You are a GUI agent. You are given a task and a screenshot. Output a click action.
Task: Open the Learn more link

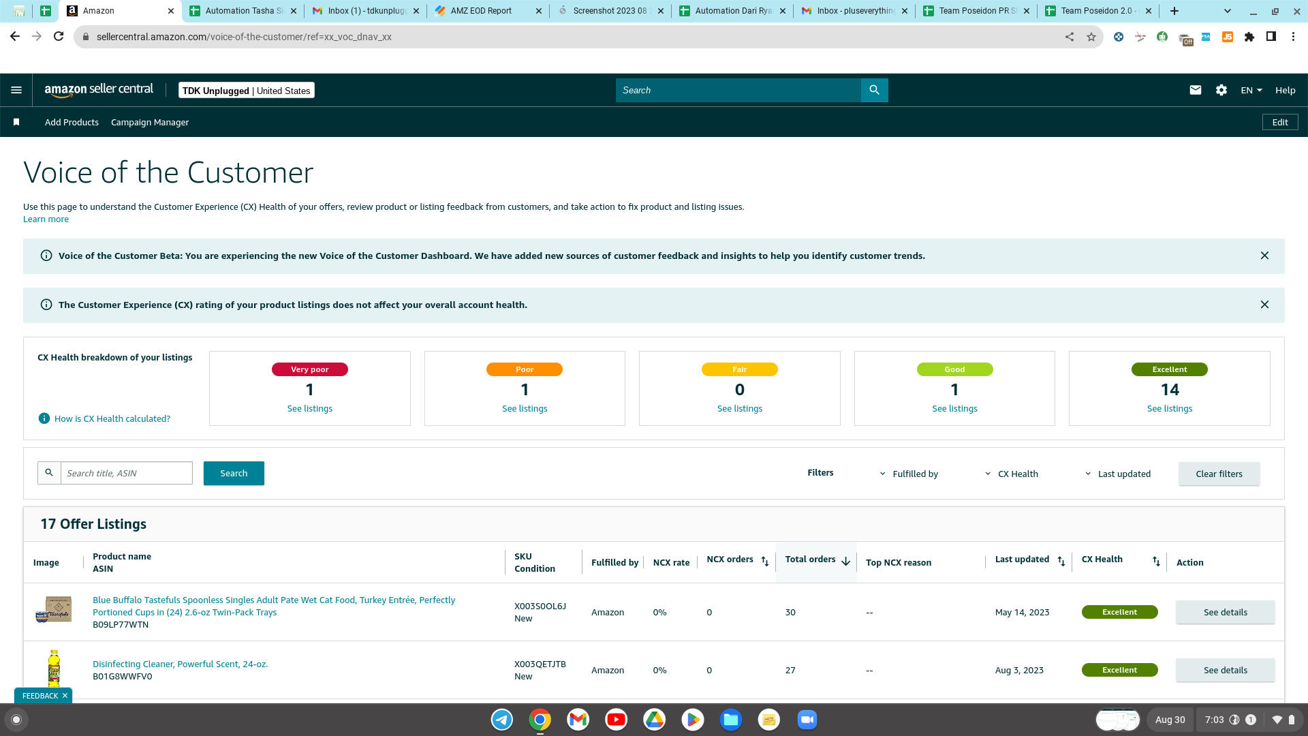click(46, 219)
